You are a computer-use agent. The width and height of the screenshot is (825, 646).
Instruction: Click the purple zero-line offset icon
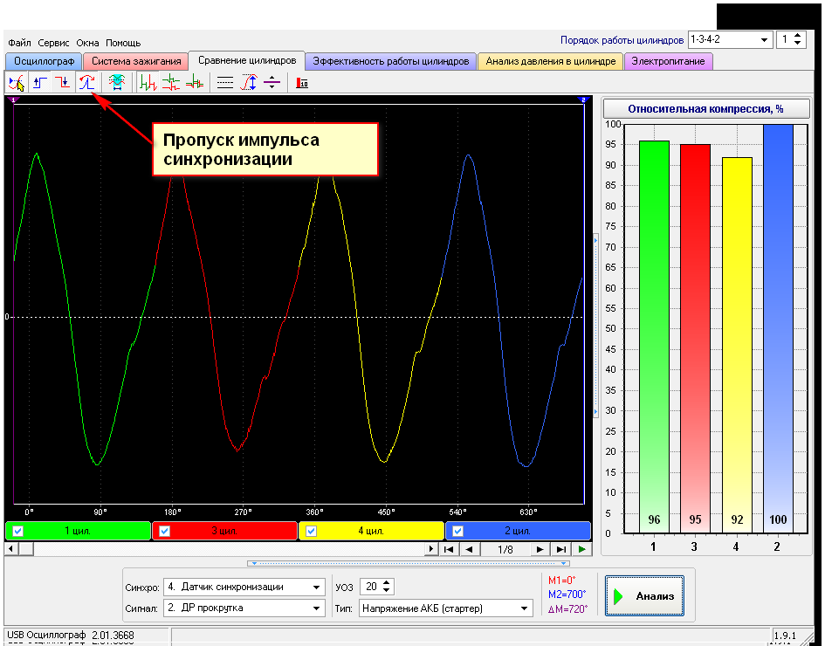point(272,83)
